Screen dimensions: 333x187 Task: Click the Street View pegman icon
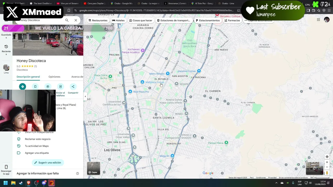(x=327, y=173)
